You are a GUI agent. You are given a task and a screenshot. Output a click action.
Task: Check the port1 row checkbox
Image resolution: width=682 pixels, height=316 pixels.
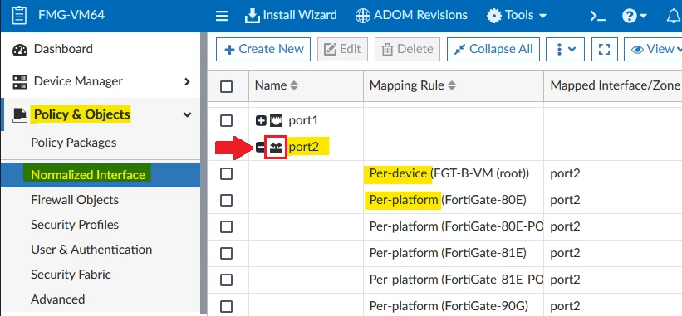coord(226,120)
